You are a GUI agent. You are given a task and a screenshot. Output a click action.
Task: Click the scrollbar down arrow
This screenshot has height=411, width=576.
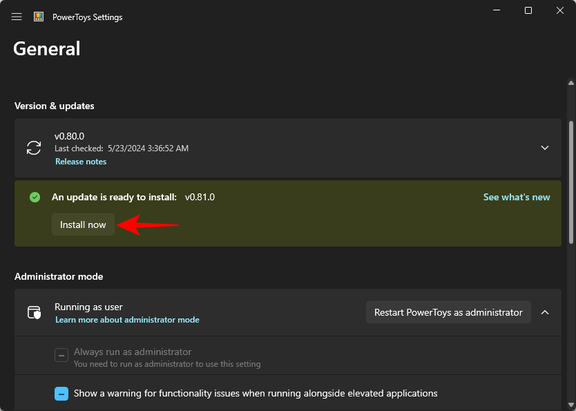(x=571, y=405)
